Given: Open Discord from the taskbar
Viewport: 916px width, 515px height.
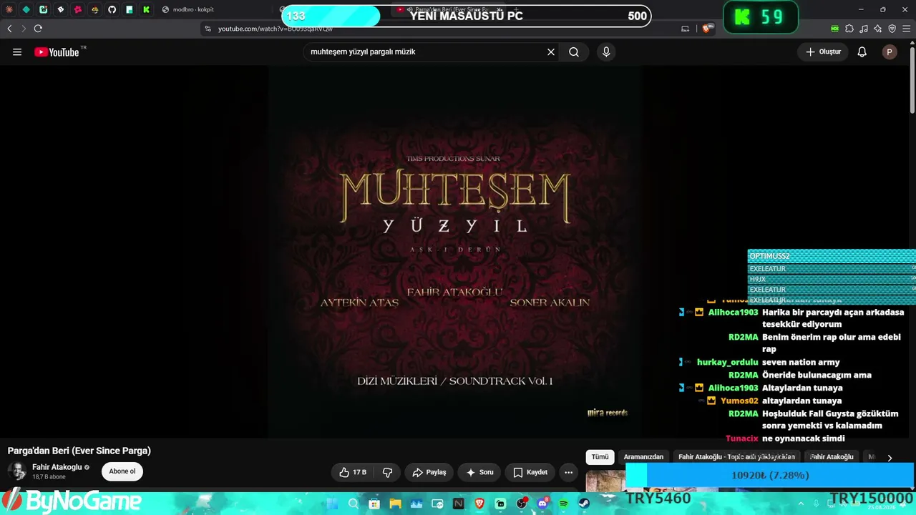Looking at the screenshot, I should [542, 504].
